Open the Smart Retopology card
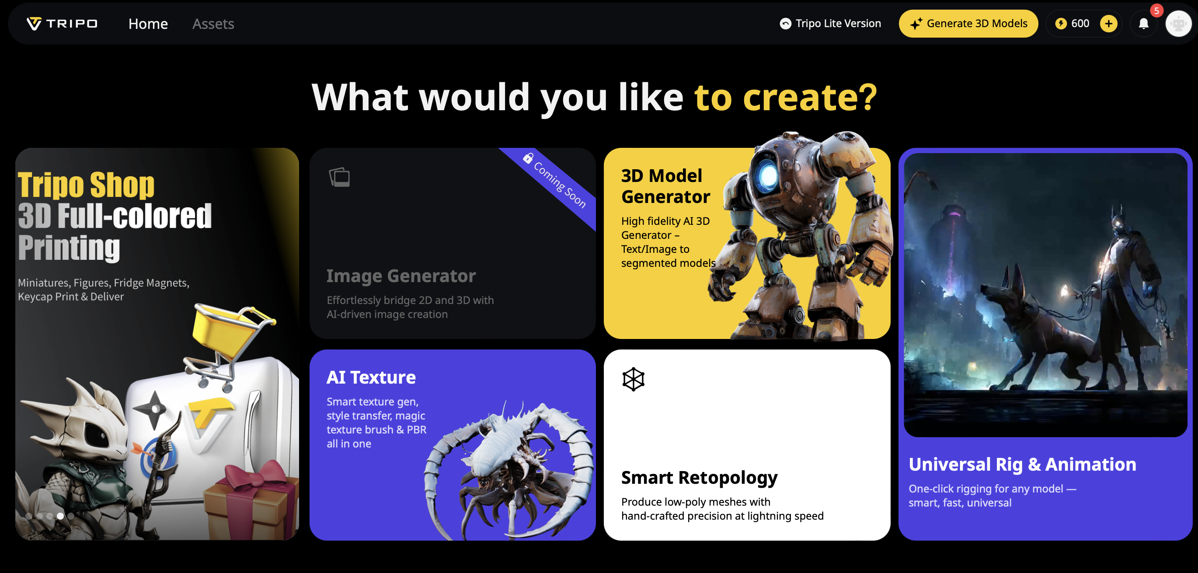Viewport: 1198px width, 573px height. (x=747, y=445)
